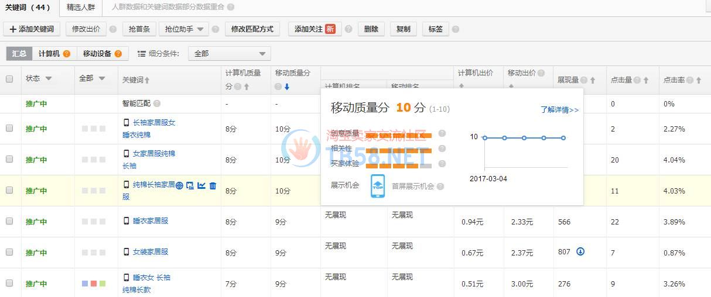
Task: Open the trend chart icon for 纯棉长袖家居服
Action: (x=201, y=186)
